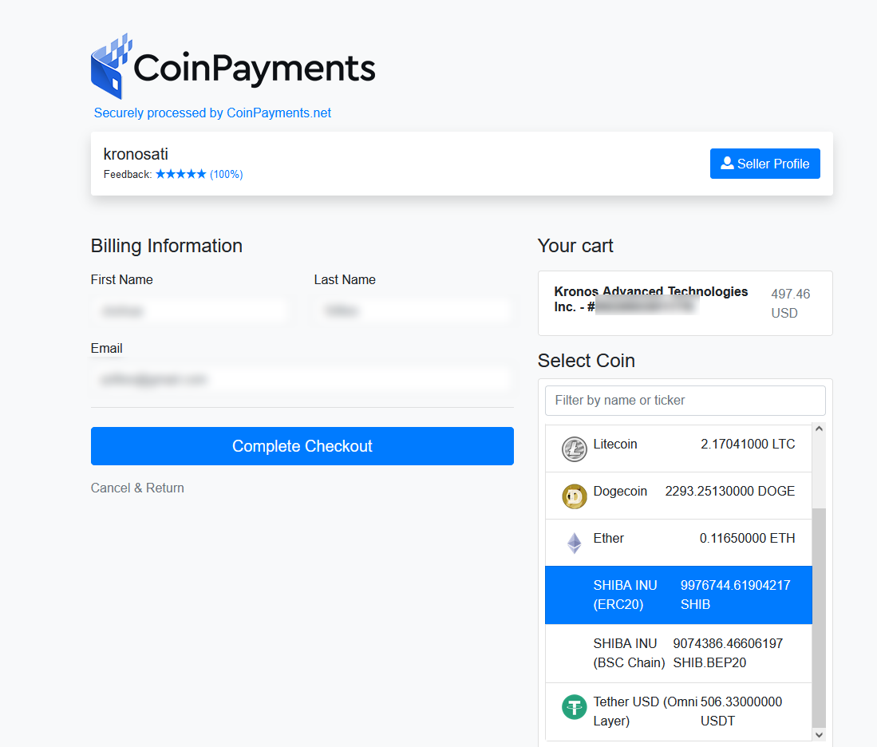Click the CoinPayments logo icon
The width and height of the screenshot is (877, 747).
(112, 66)
